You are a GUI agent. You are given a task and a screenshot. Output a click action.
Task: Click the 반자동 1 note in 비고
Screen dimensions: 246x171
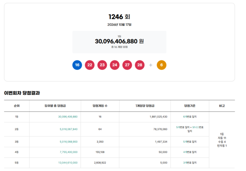pos(222,146)
